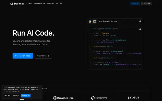This screenshot has height=101, width=162.
Task: Click the Prosus logo
Action: tap(134, 97)
